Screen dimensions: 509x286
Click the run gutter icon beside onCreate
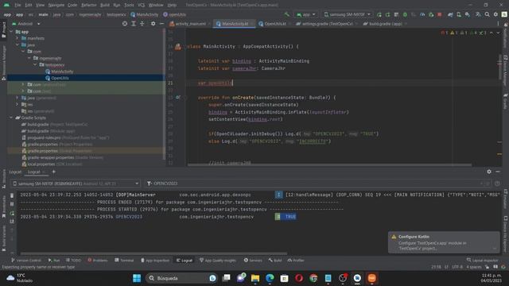[x=178, y=97]
